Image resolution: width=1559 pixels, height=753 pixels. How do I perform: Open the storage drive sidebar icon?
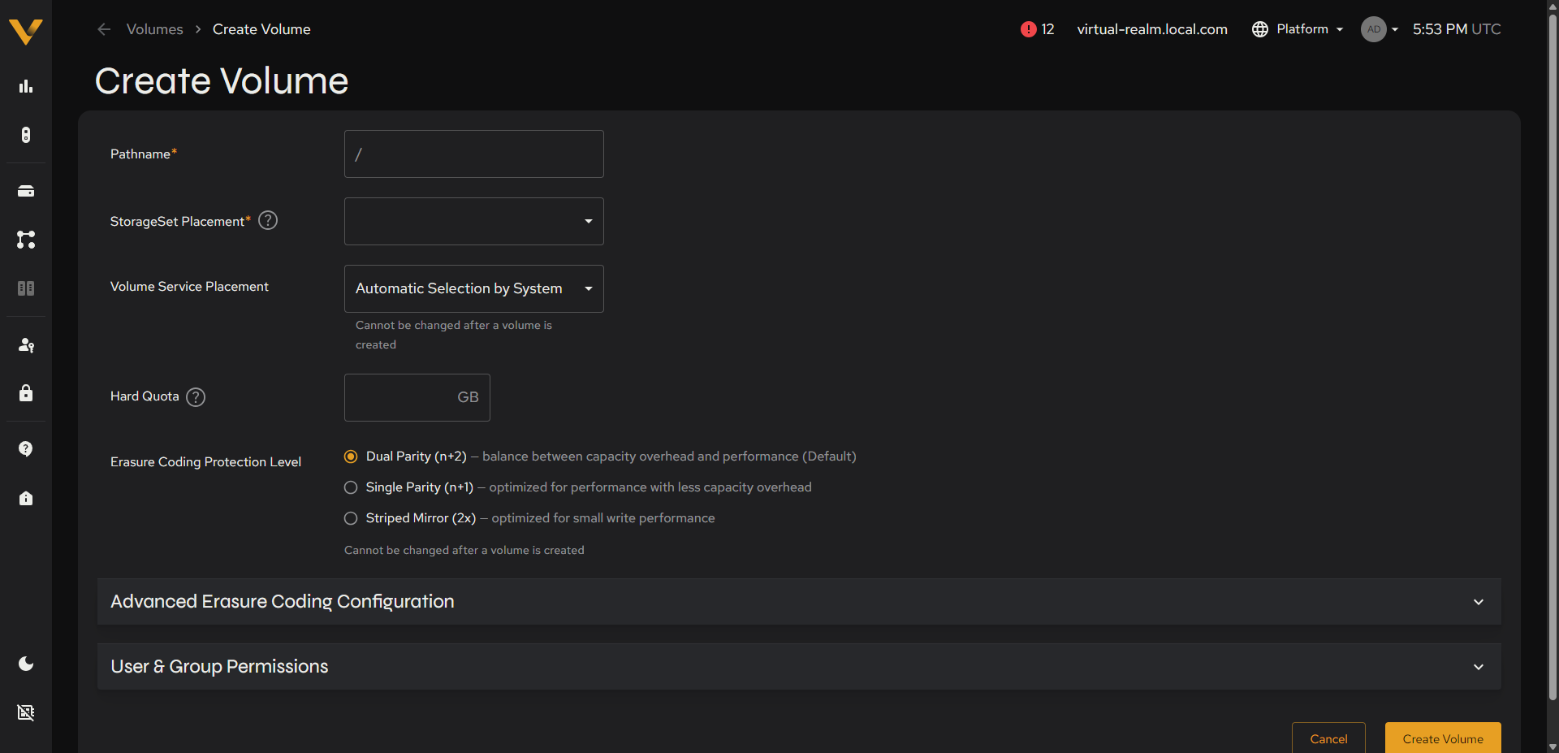(x=26, y=191)
